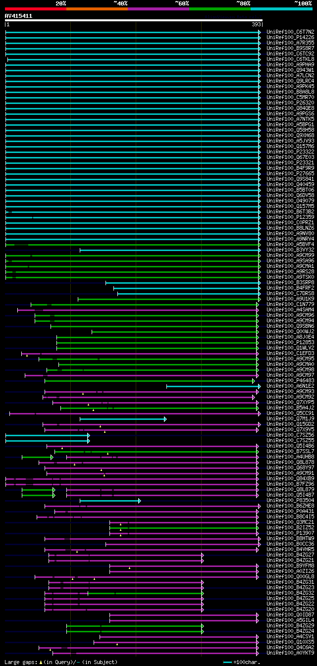Select label UniRef100_B7SSL7

point(290,451)
